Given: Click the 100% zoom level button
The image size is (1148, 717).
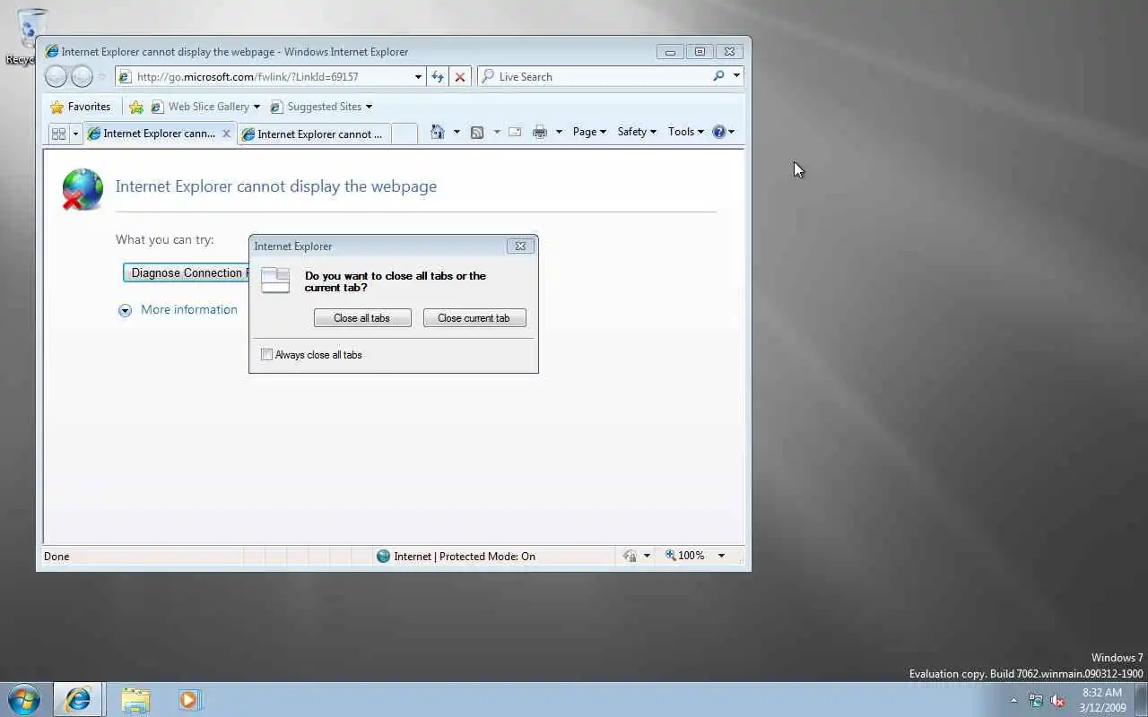Looking at the screenshot, I should click(685, 556).
